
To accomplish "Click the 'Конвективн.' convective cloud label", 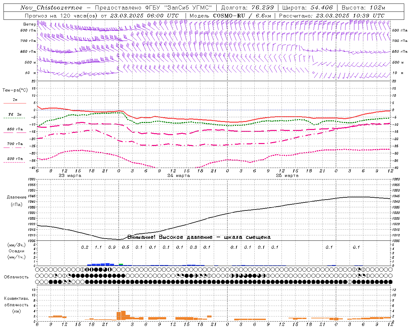I will (16, 299).
